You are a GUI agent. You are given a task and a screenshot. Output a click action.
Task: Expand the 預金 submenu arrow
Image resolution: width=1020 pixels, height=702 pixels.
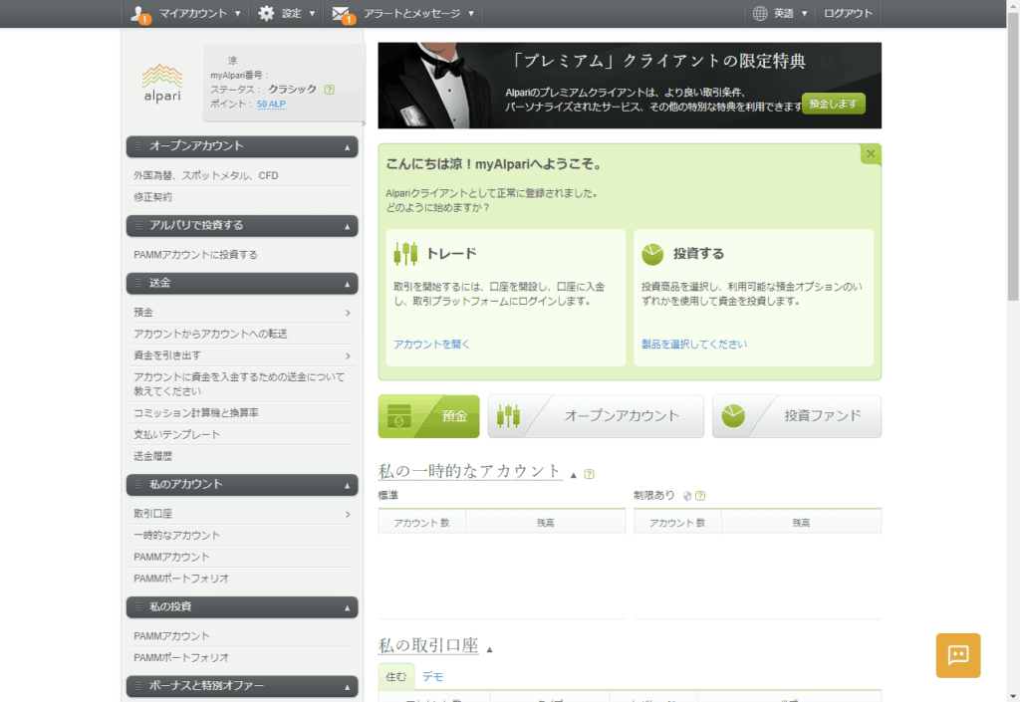pyautogui.click(x=348, y=313)
